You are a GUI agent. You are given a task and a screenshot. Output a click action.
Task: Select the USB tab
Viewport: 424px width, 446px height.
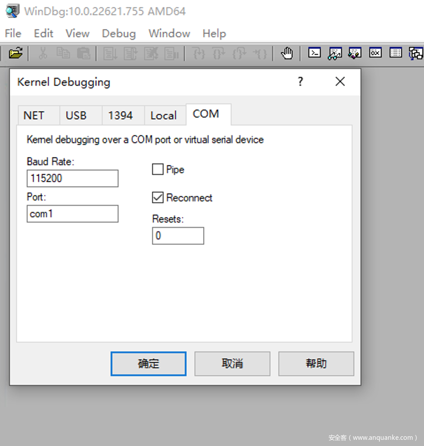pyautogui.click(x=76, y=116)
